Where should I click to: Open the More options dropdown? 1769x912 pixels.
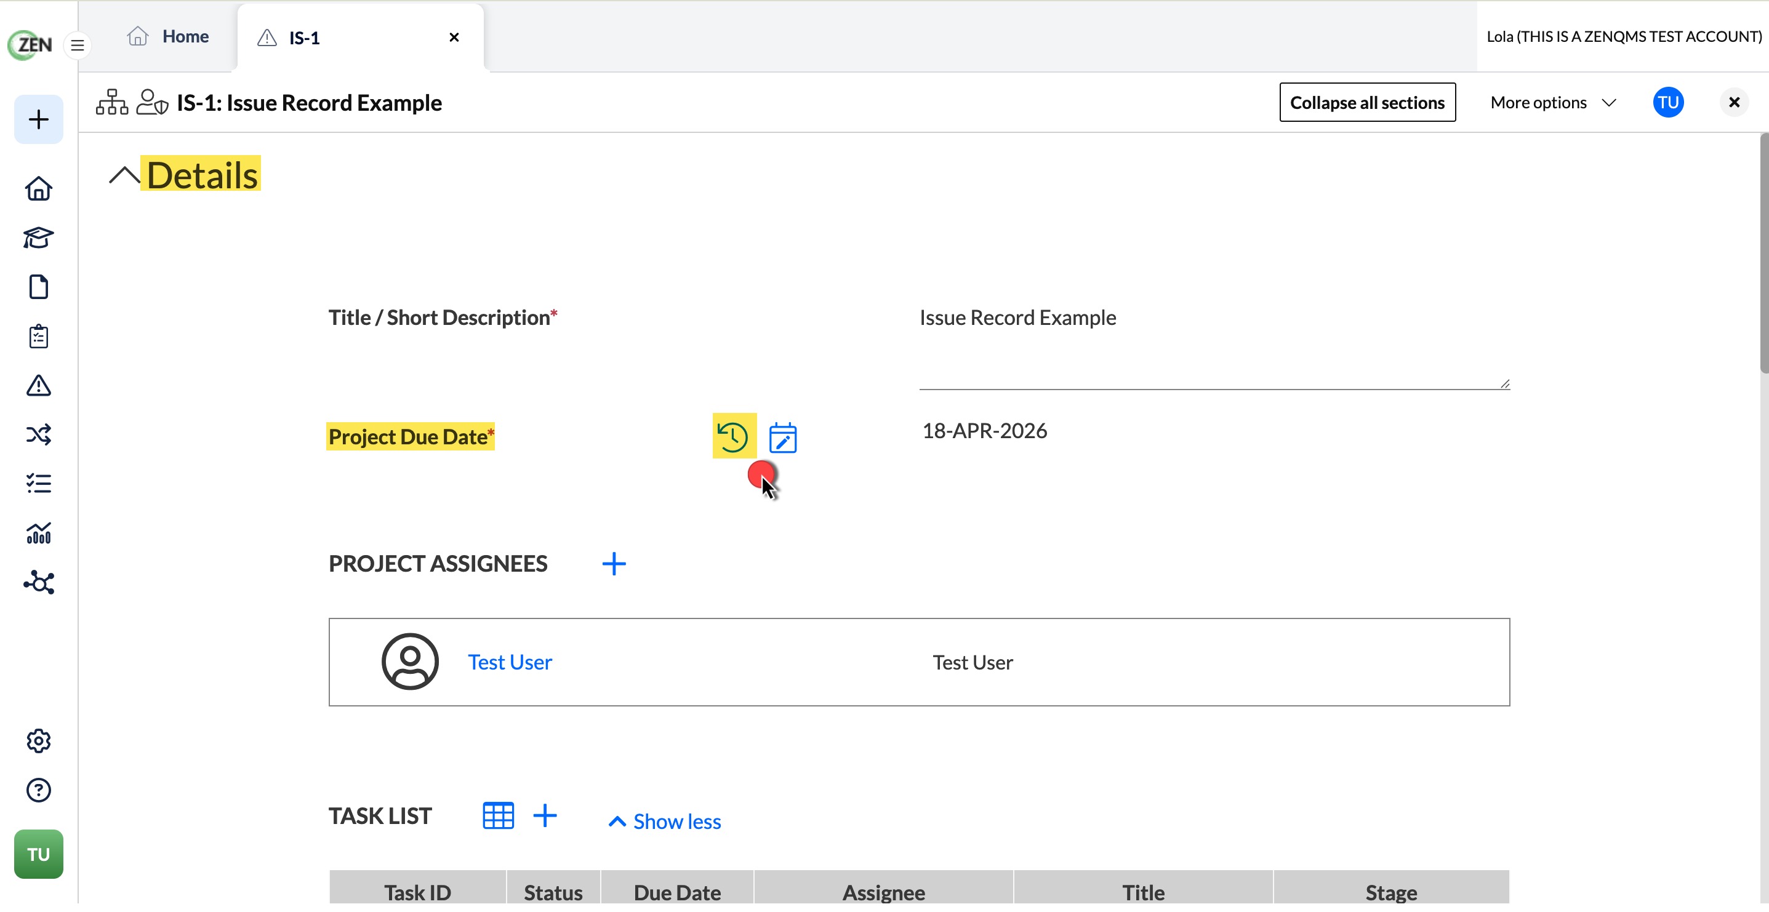(1554, 103)
